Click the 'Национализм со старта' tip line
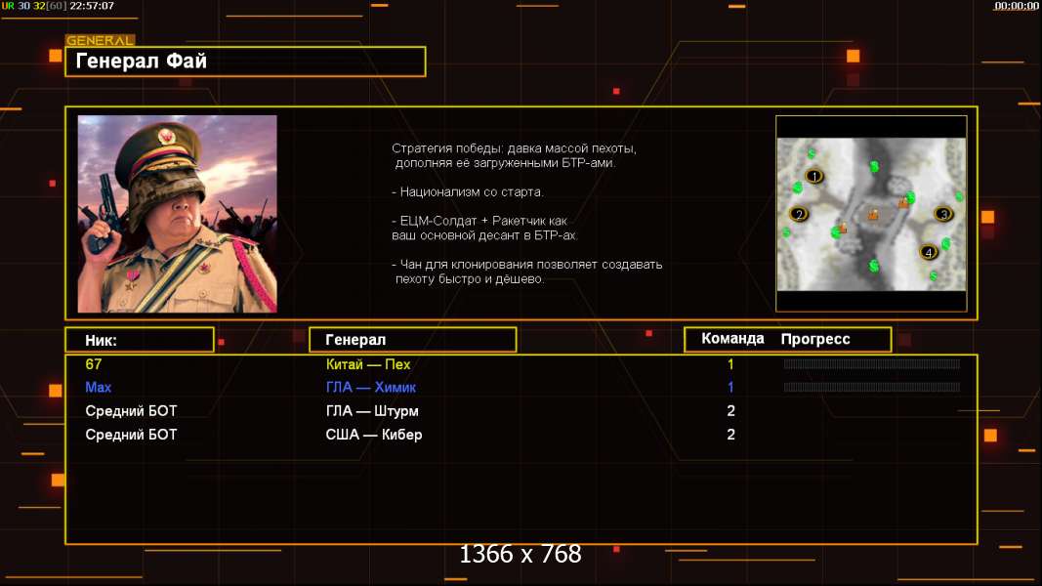1042x586 pixels. [467, 192]
